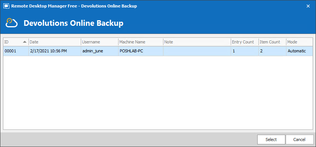Image resolution: width=316 pixels, height=147 pixels.
Task: Sort by the ID column header
Action: pos(16,42)
